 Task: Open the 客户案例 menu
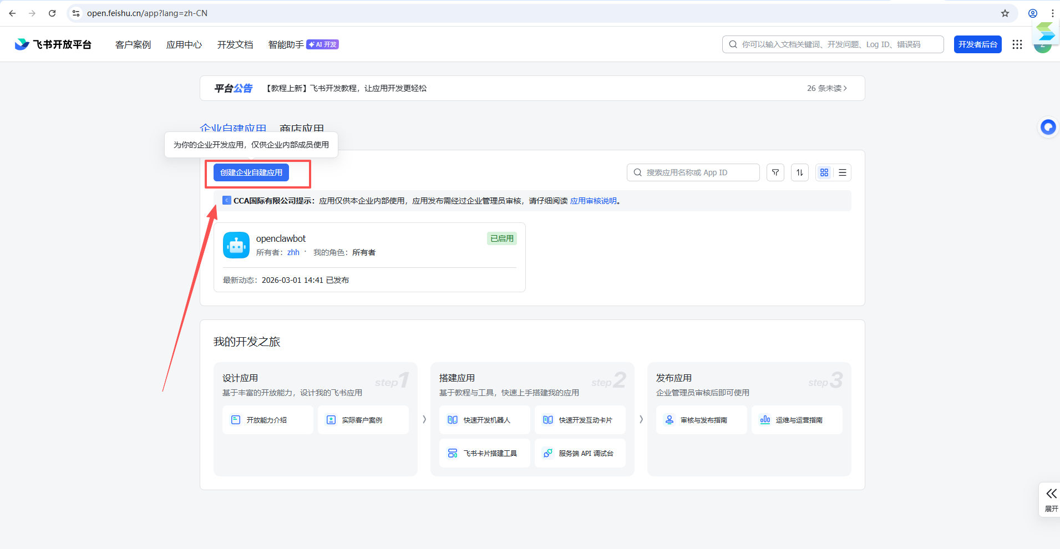pos(133,44)
